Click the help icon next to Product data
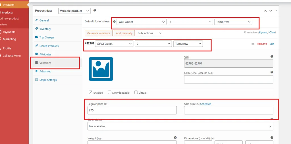Viewport: 291px width, 144px height. point(95,10)
